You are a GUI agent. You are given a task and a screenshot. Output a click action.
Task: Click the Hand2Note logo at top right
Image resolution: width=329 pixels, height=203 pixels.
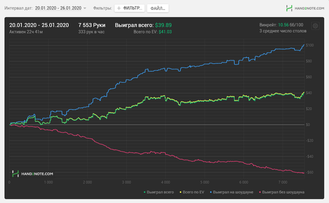point(305,8)
